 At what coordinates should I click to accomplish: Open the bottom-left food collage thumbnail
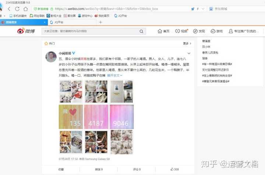click(71, 142)
